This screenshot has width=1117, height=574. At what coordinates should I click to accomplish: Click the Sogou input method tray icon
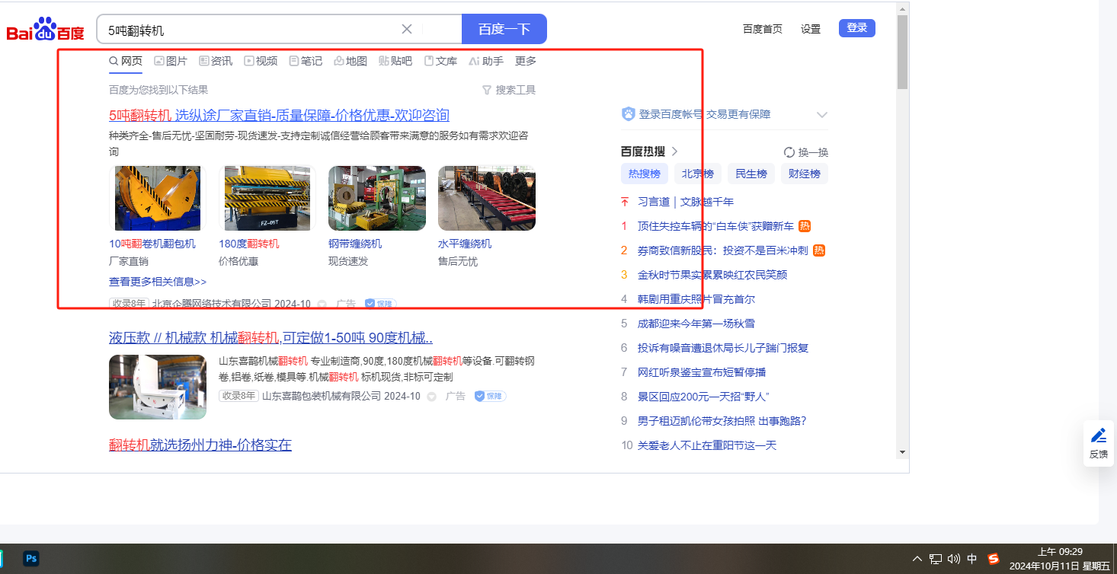pyautogui.click(x=994, y=559)
